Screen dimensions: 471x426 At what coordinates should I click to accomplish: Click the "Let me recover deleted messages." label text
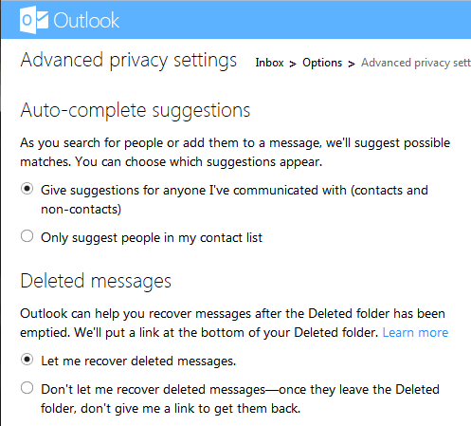coord(138,361)
